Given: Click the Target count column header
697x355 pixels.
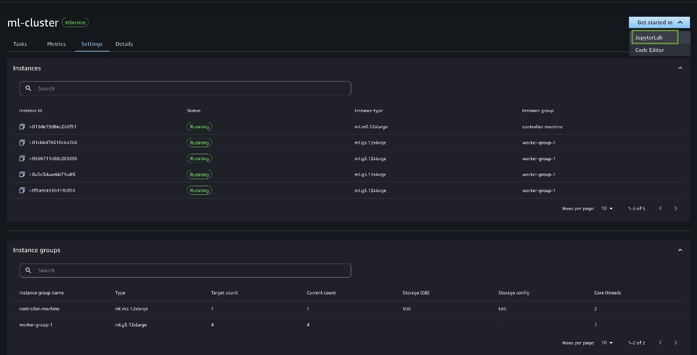Looking at the screenshot, I should click(224, 293).
